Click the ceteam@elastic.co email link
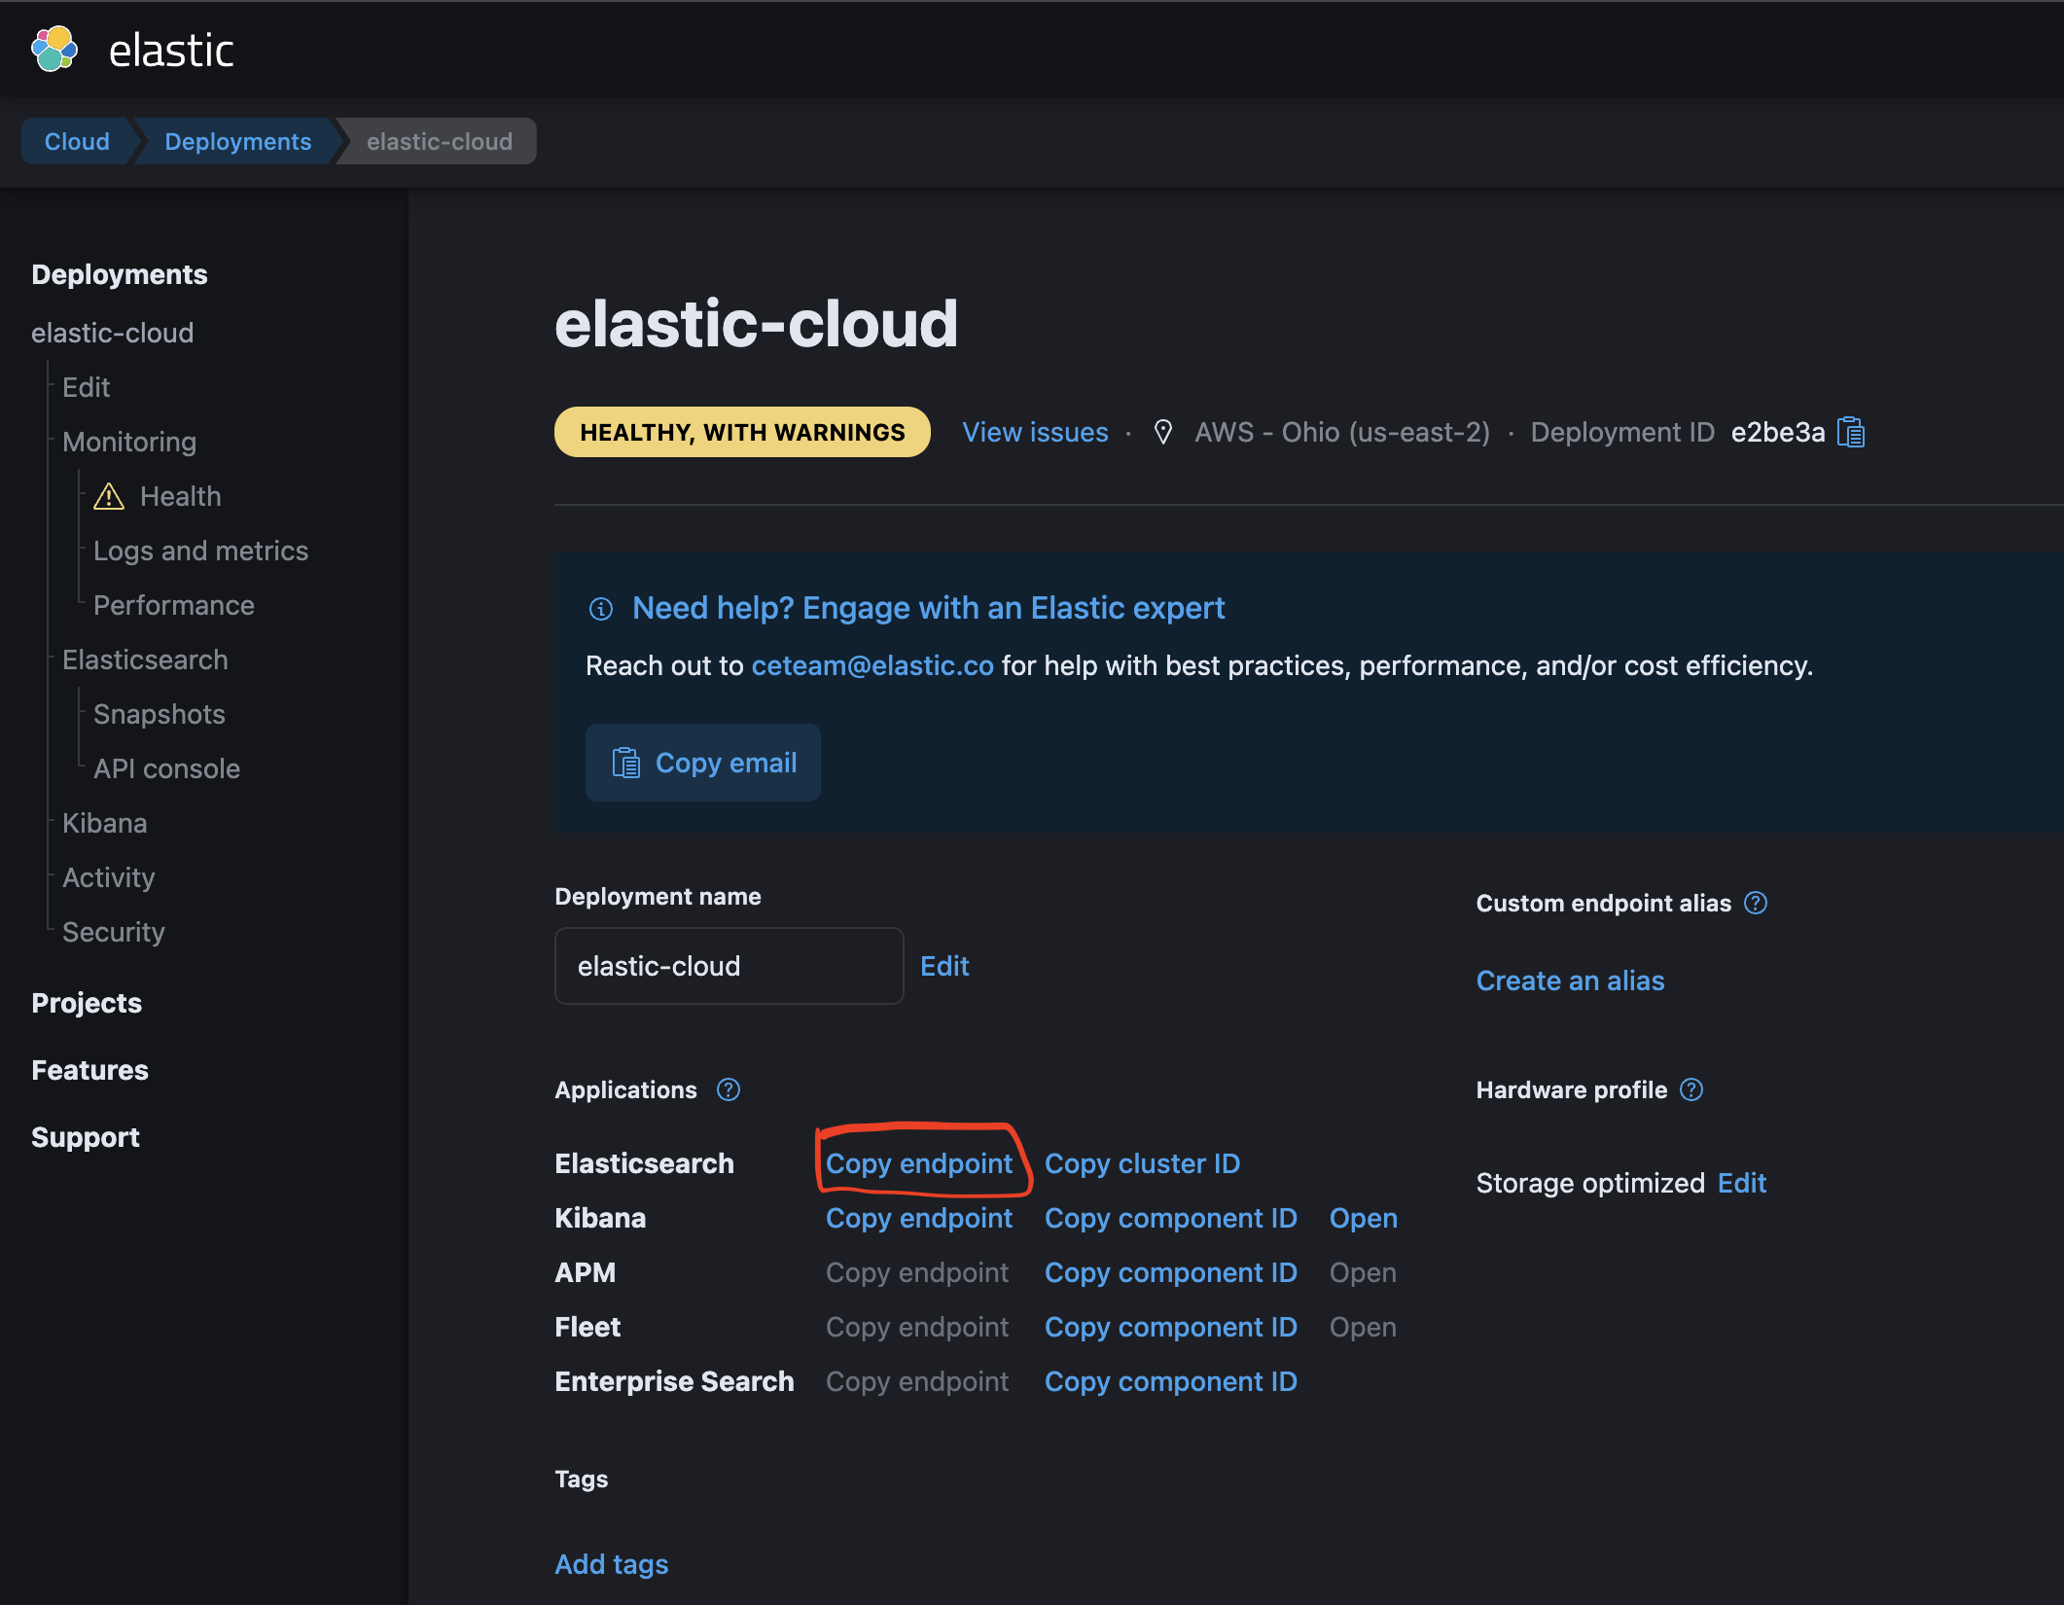This screenshot has height=1605, width=2064. pyautogui.click(x=872, y=665)
